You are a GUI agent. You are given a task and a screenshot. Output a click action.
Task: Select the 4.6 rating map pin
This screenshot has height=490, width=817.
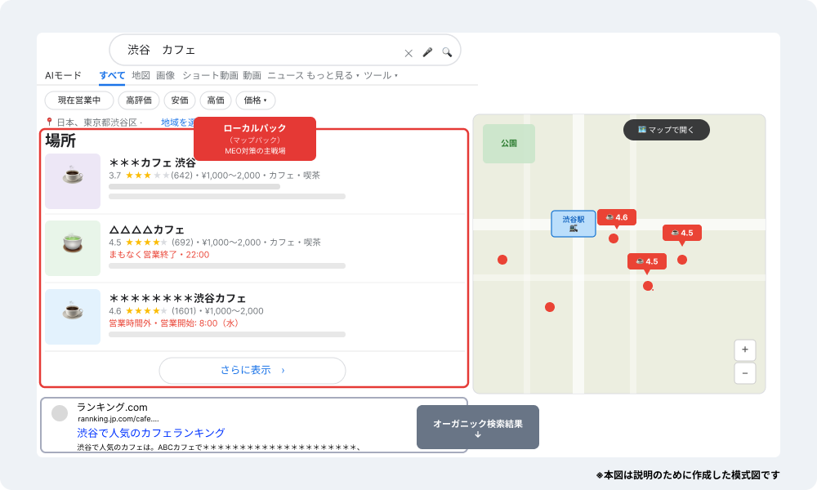point(616,218)
